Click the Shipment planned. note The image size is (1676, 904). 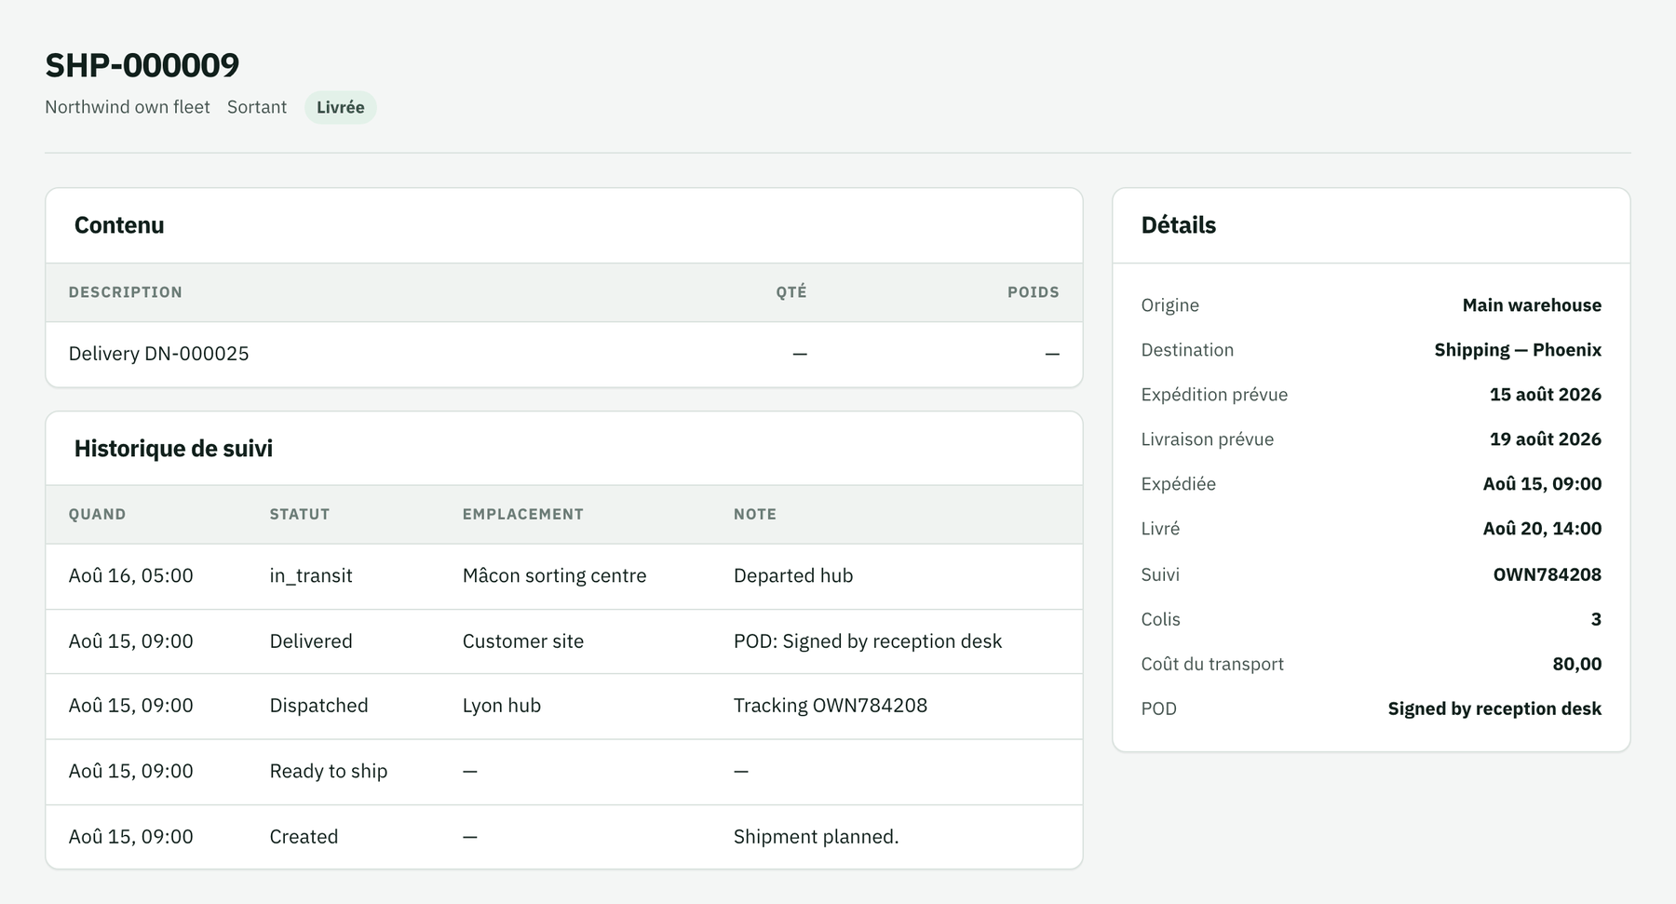tap(817, 837)
